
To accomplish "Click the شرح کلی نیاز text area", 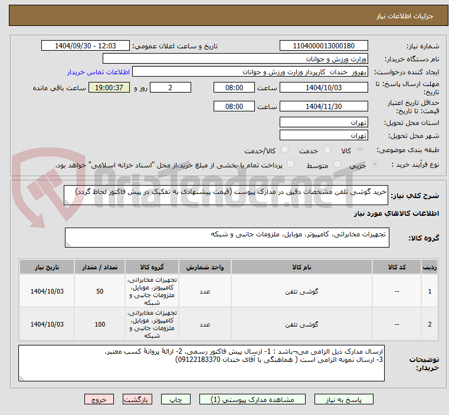I will click(x=226, y=195).
